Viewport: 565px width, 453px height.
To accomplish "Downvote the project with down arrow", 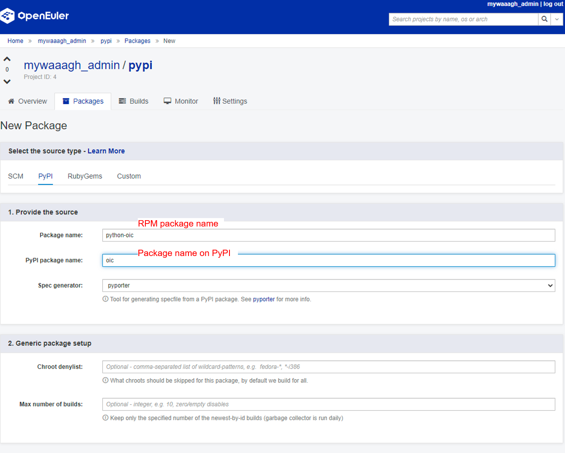I will pyautogui.click(x=7, y=81).
